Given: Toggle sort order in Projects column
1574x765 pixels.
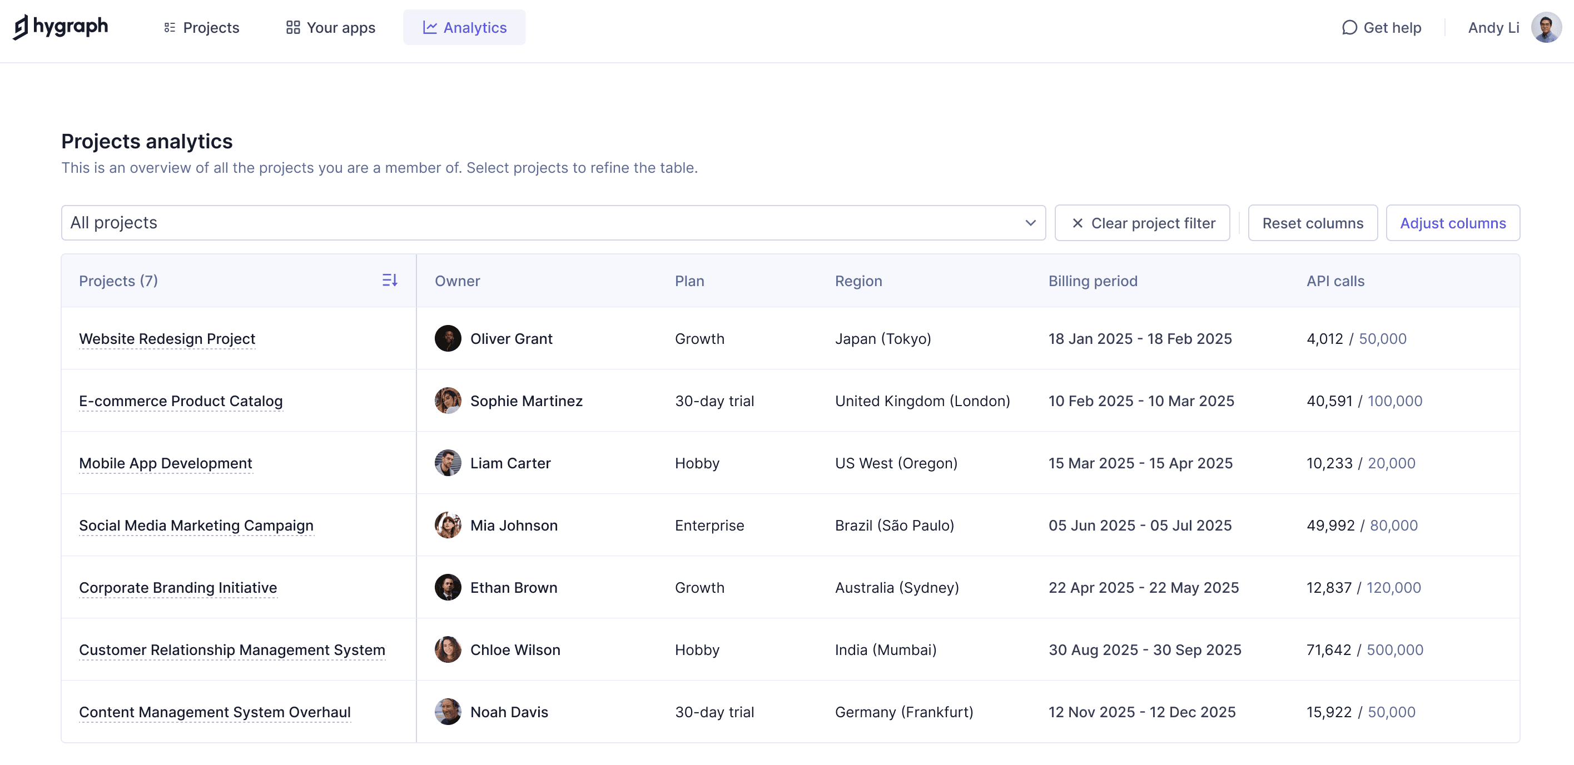Looking at the screenshot, I should pos(389,280).
